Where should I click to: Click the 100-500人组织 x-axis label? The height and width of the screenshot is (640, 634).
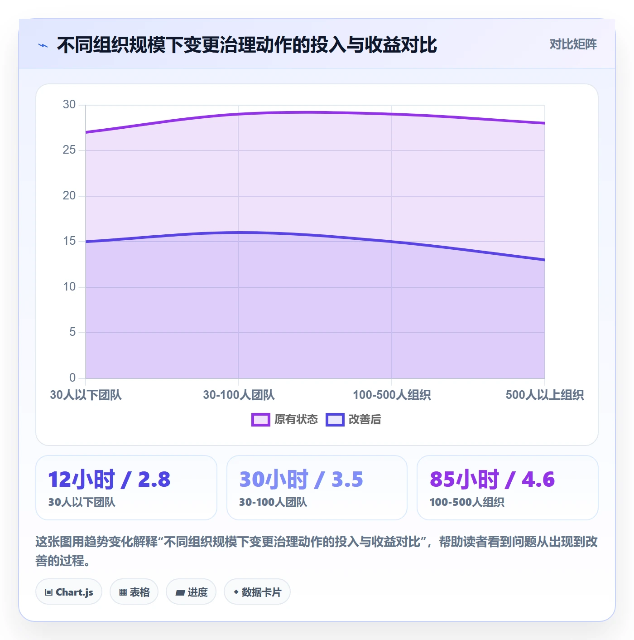pos(392,395)
